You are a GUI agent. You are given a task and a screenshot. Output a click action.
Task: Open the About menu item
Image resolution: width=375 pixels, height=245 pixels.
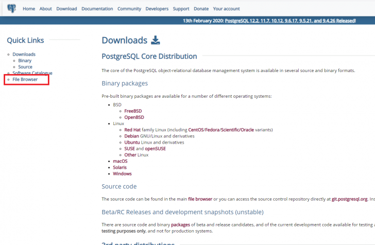click(46, 9)
